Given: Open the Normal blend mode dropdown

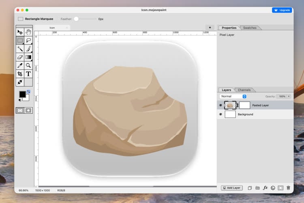Looking at the screenshot, I should [233, 96].
